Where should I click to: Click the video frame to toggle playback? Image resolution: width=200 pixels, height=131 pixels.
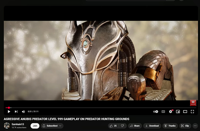[x=101, y=60]
